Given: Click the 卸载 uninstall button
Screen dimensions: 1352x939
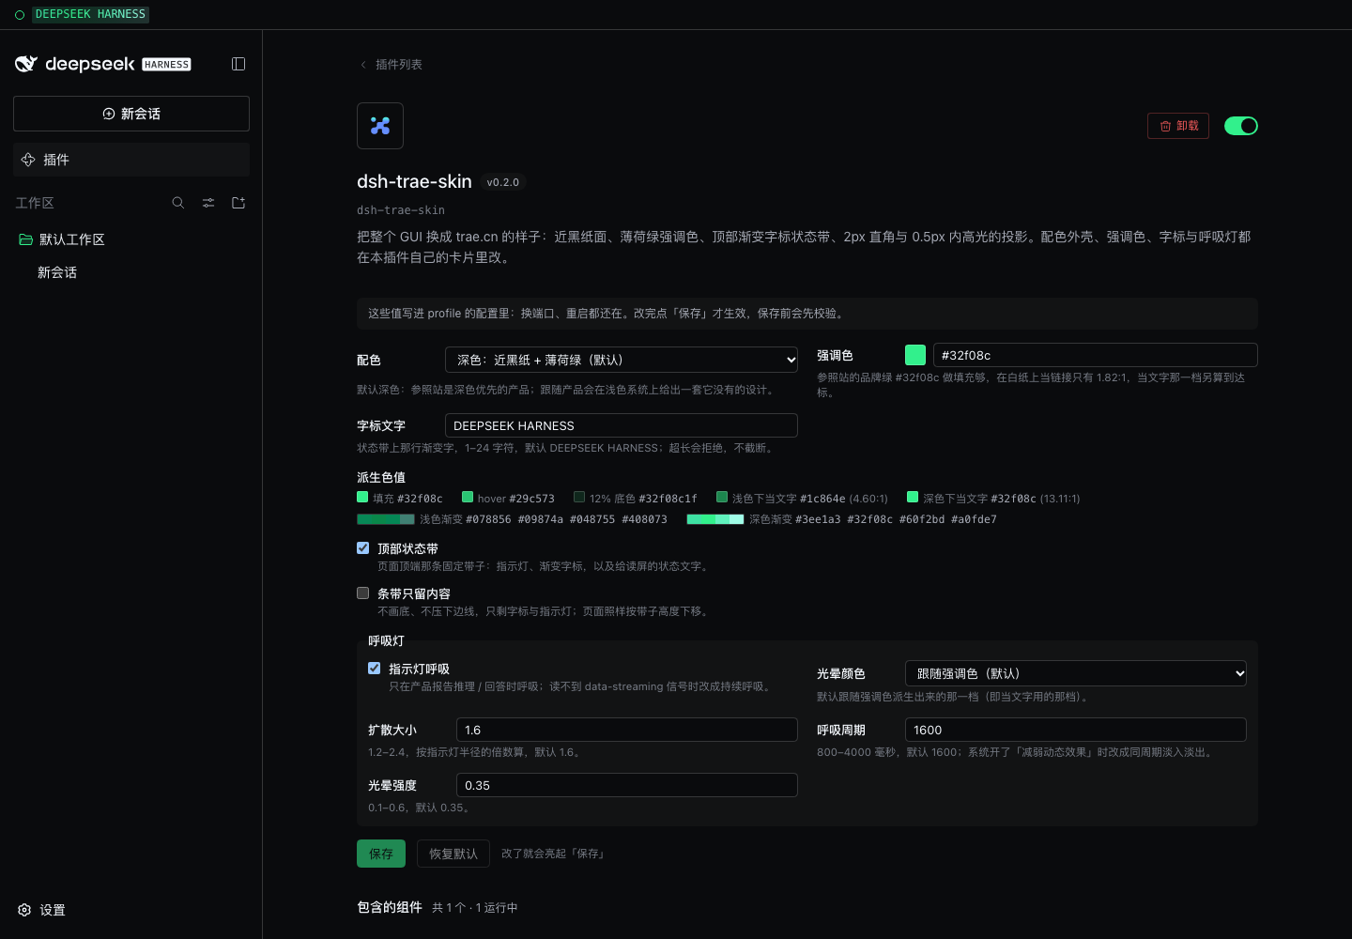Looking at the screenshot, I should 1178,126.
